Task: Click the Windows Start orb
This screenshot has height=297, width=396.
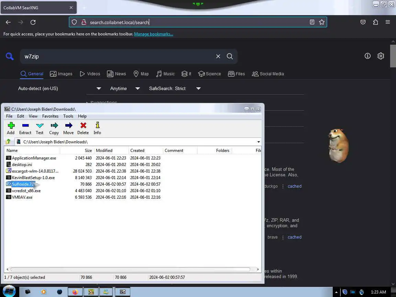Action: coord(9,291)
